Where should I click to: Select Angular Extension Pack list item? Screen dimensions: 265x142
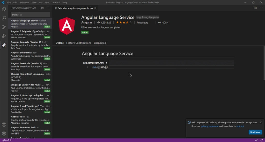(x=30, y=131)
